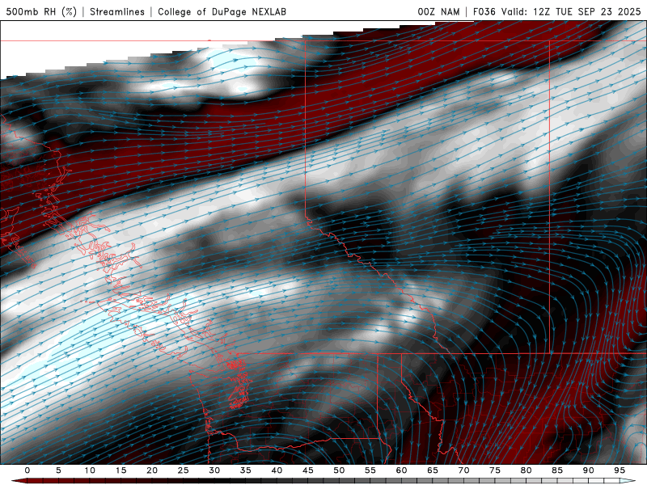Click the '60' value on color scale
Viewport: 647px width, 485px height.
point(401,470)
